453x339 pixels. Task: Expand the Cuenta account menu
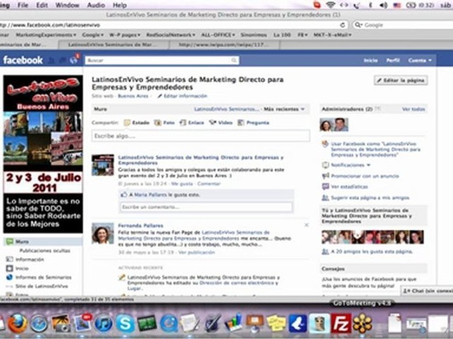tap(420, 60)
